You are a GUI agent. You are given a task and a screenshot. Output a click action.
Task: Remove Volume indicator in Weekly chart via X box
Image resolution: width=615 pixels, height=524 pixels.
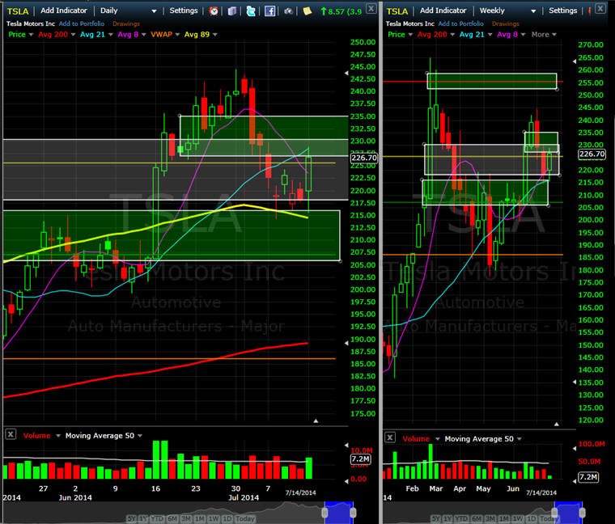389,437
